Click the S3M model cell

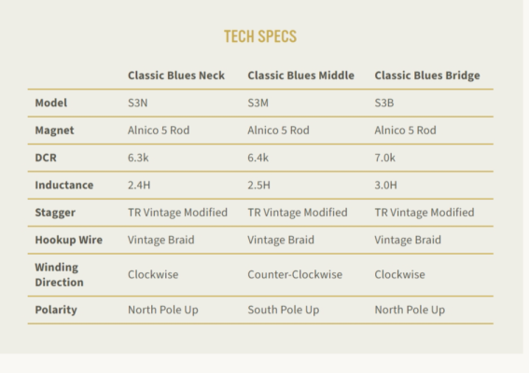click(258, 103)
